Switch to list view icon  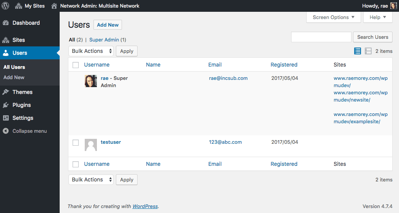(x=358, y=51)
